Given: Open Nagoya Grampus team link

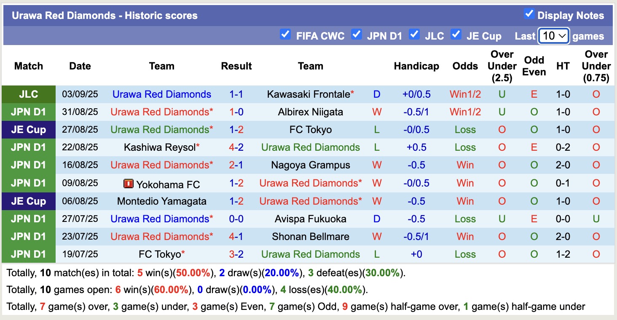Looking at the screenshot, I should [311, 165].
